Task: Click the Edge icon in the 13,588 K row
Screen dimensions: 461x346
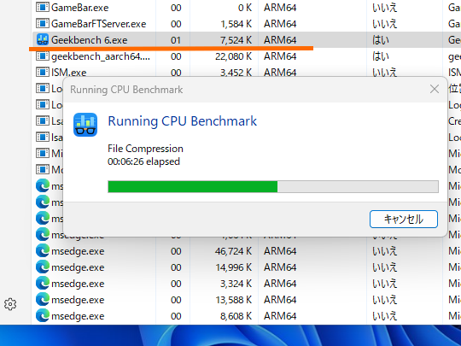Action: click(43, 300)
